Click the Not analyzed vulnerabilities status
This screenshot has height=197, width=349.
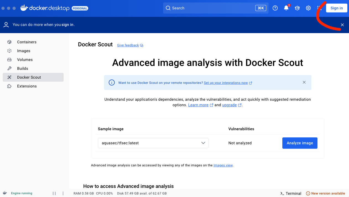point(240,143)
